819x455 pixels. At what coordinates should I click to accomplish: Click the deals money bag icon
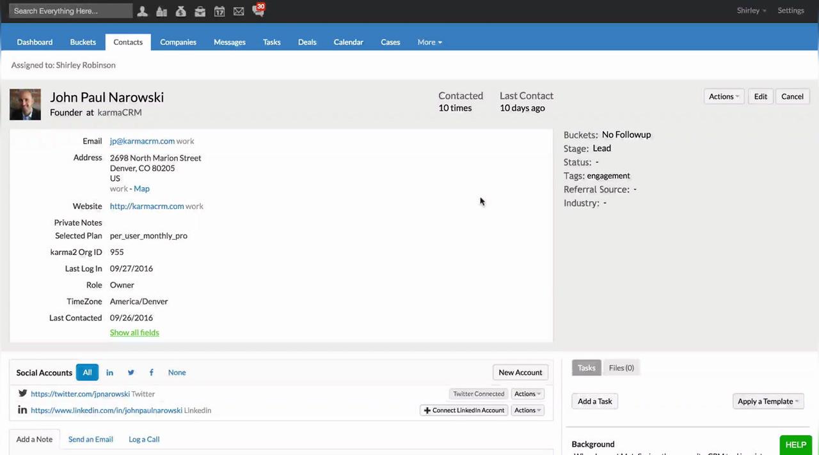180,11
